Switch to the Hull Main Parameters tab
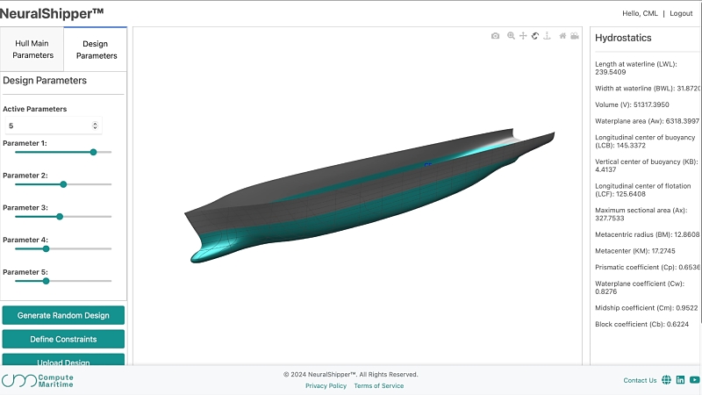 click(32, 49)
